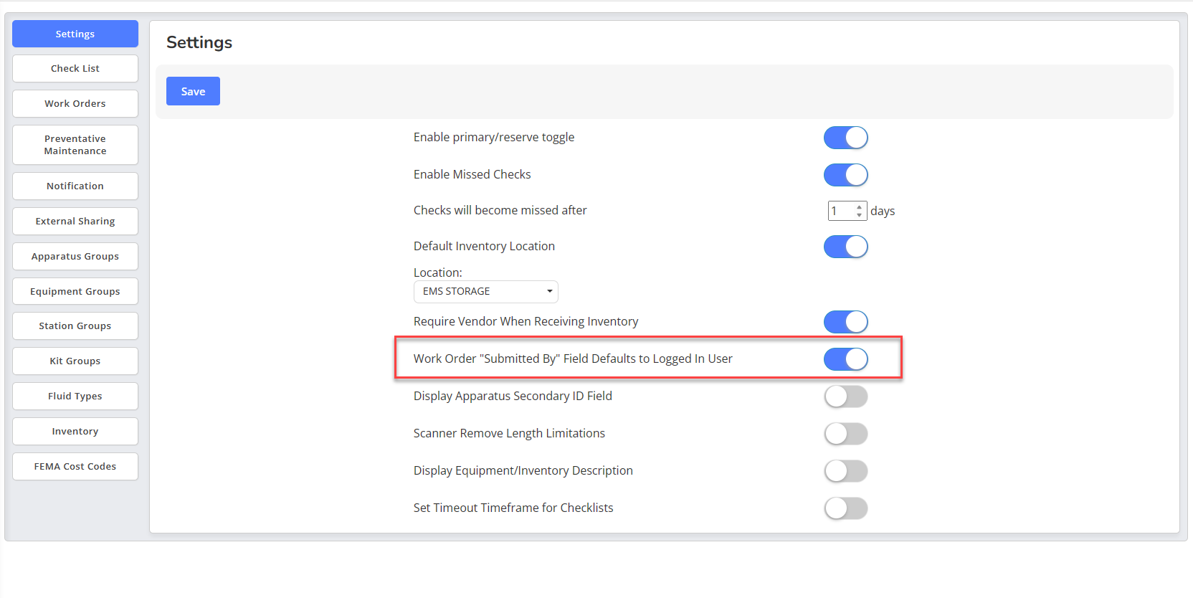The height and width of the screenshot is (598, 1193).
Task: Enable Display Apparatus Secondary ID Field
Action: (x=845, y=397)
